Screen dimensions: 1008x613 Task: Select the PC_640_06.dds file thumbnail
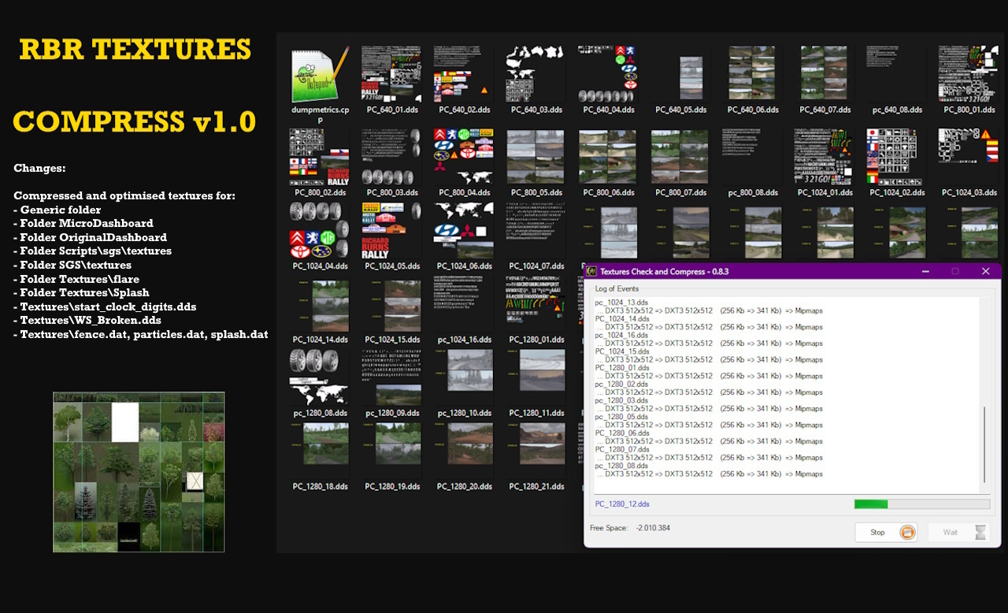click(753, 74)
